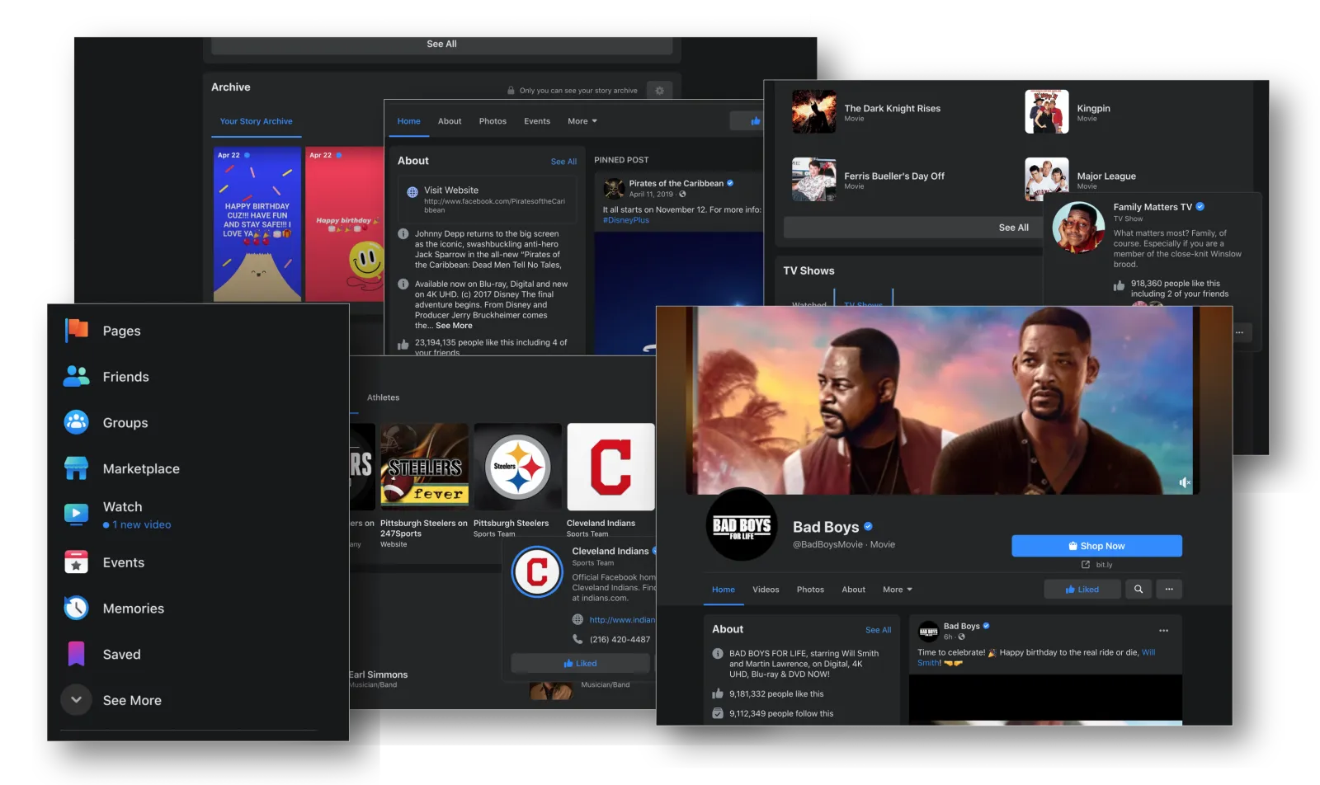Open the #DisneyPlus hashtag link
The height and width of the screenshot is (785, 1320).
[x=626, y=220]
